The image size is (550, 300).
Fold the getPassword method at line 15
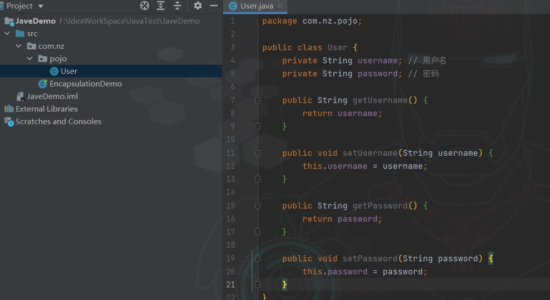coord(258,206)
